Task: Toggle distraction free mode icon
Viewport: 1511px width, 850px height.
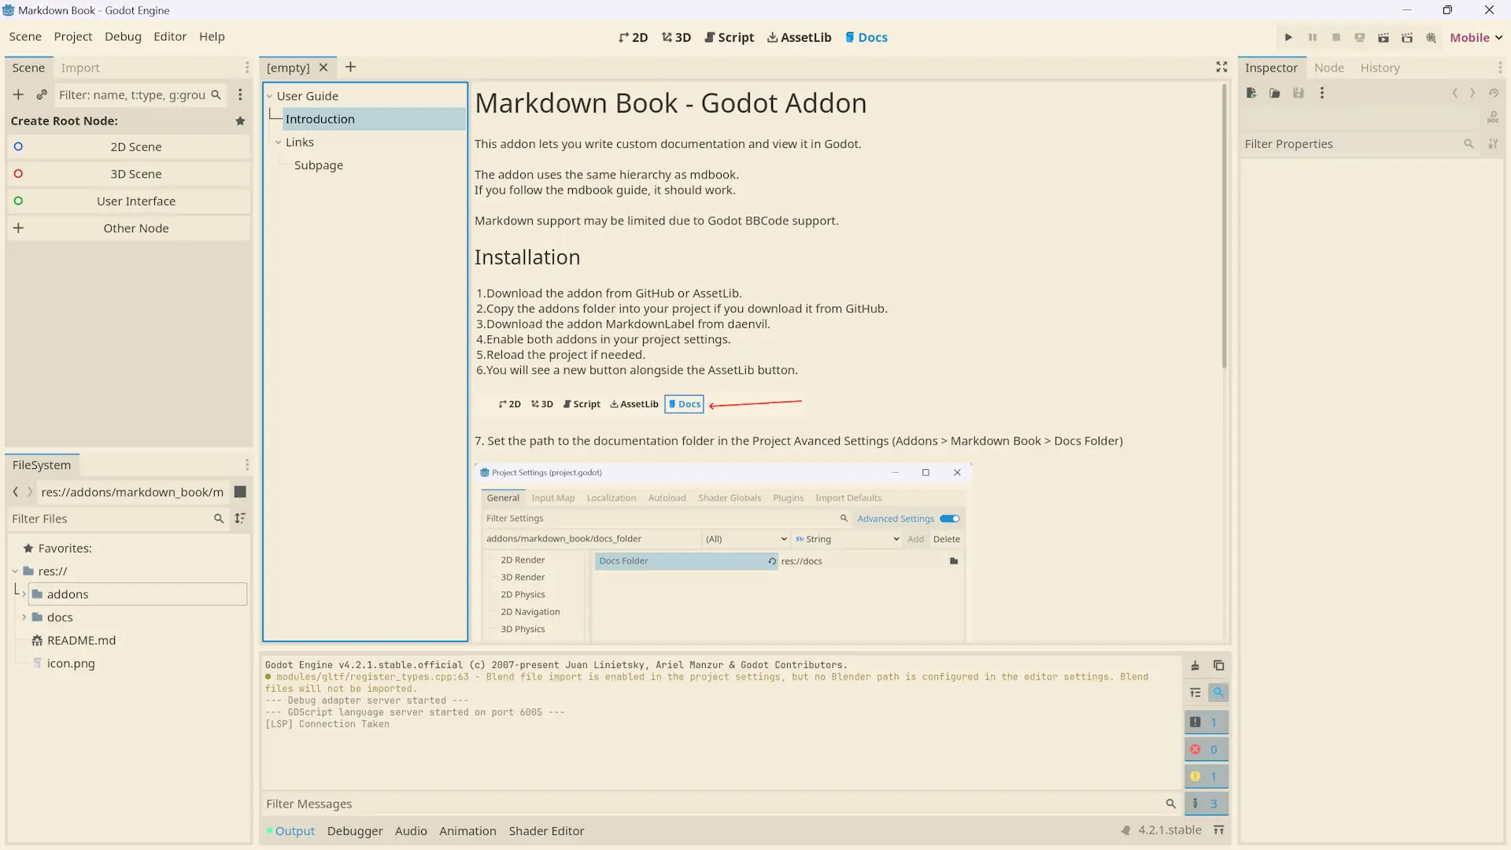Action: click(1221, 67)
